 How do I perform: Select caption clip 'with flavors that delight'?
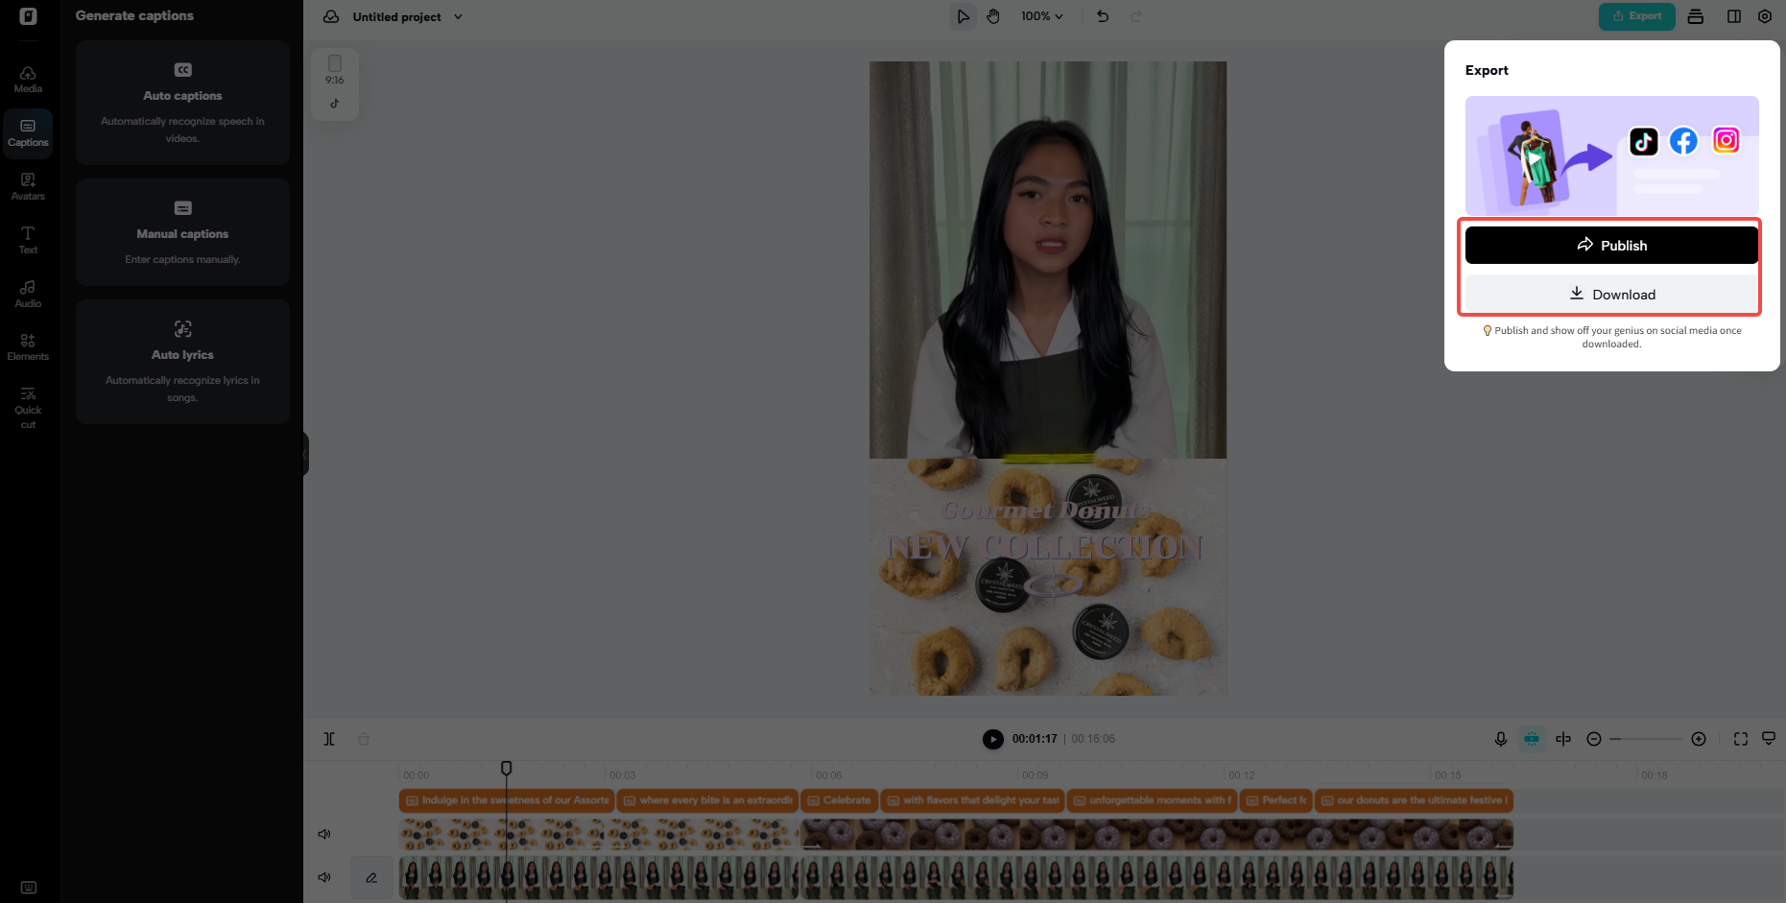click(x=972, y=800)
